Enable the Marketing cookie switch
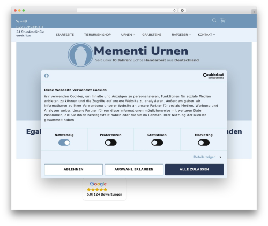 click(x=204, y=143)
